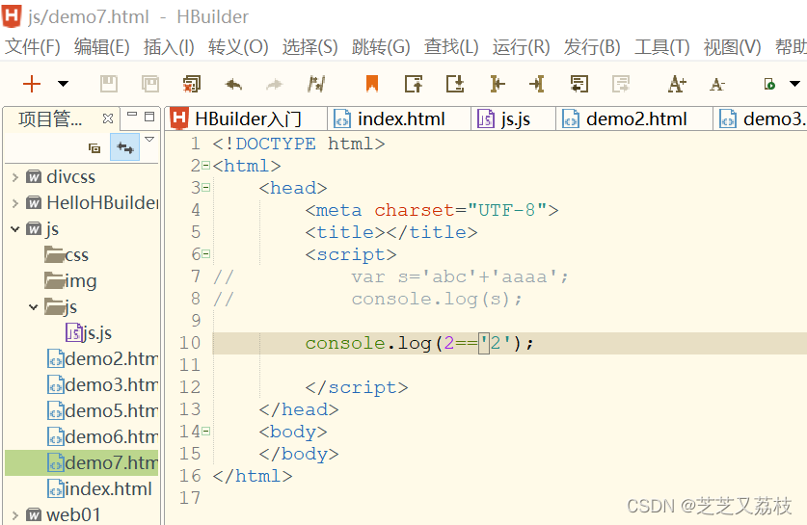Click the Close All files toolbar icon
Image resolution: width=807 pixels, height=525 pixels.
192,84
